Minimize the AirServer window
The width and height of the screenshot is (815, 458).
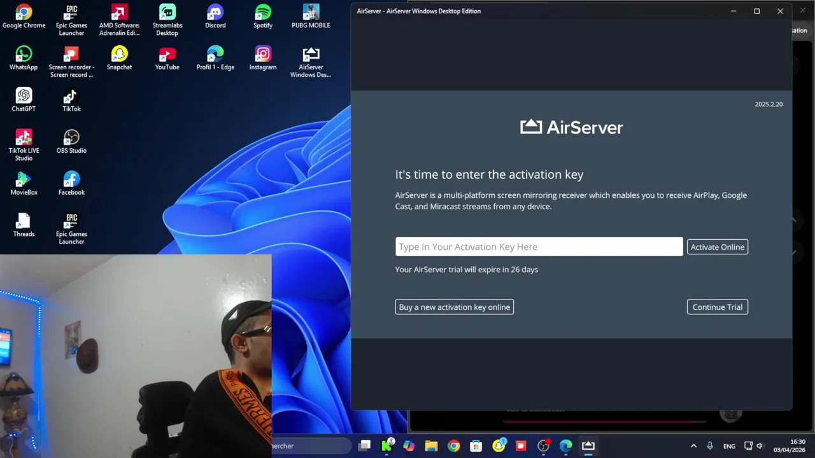coord(733,11)
